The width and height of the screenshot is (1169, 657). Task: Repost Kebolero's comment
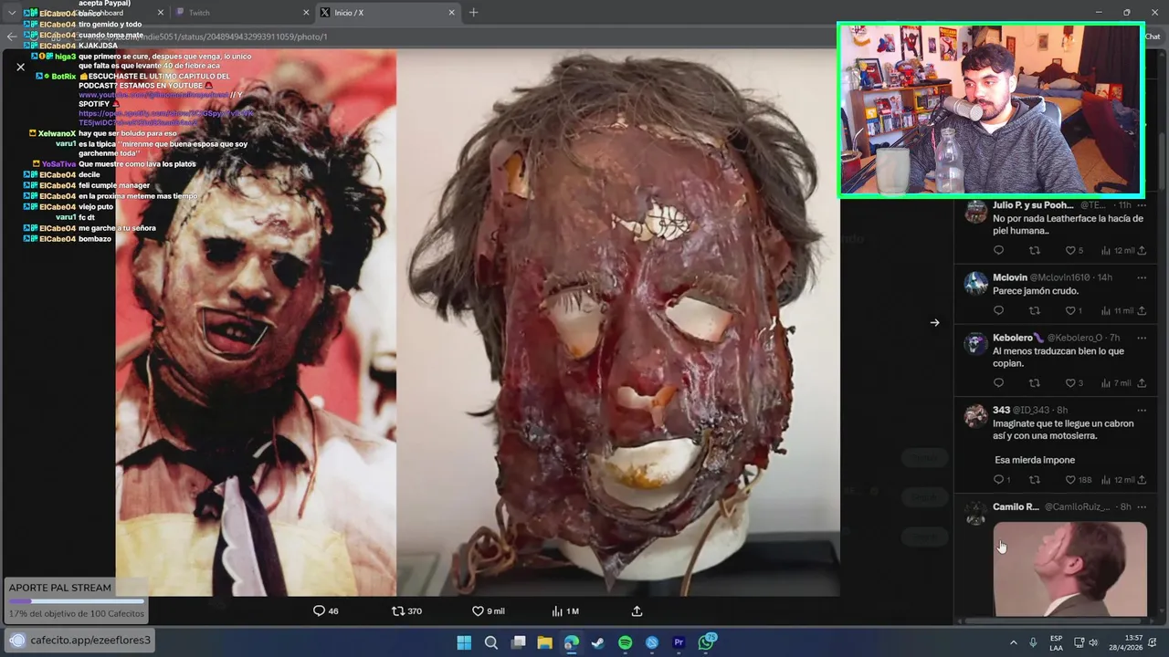pyautogui.click(x=1035, y=383)
